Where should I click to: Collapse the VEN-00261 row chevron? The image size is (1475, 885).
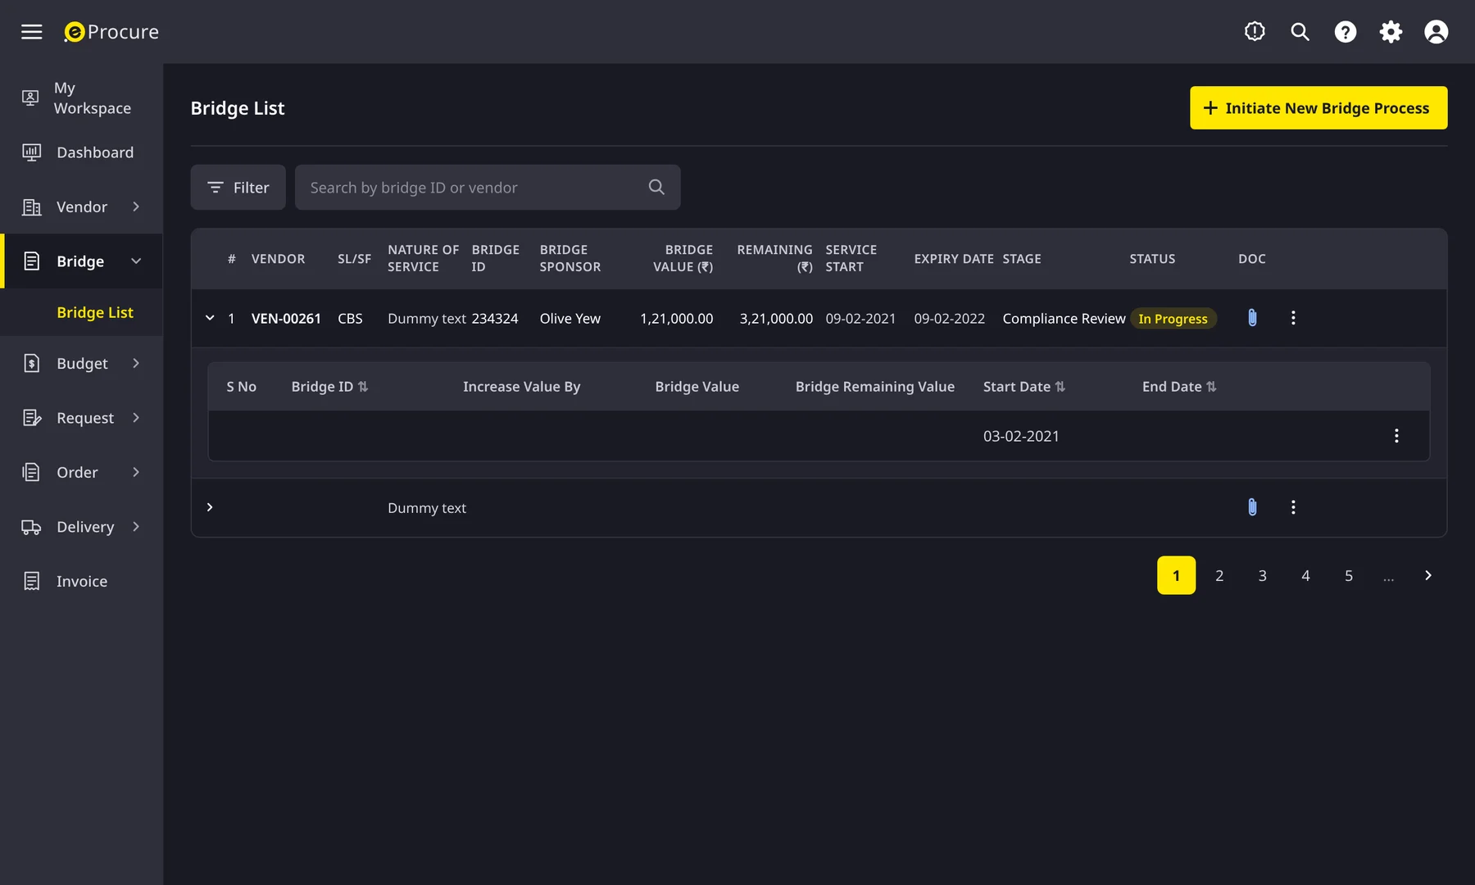(x=210, y=318)
